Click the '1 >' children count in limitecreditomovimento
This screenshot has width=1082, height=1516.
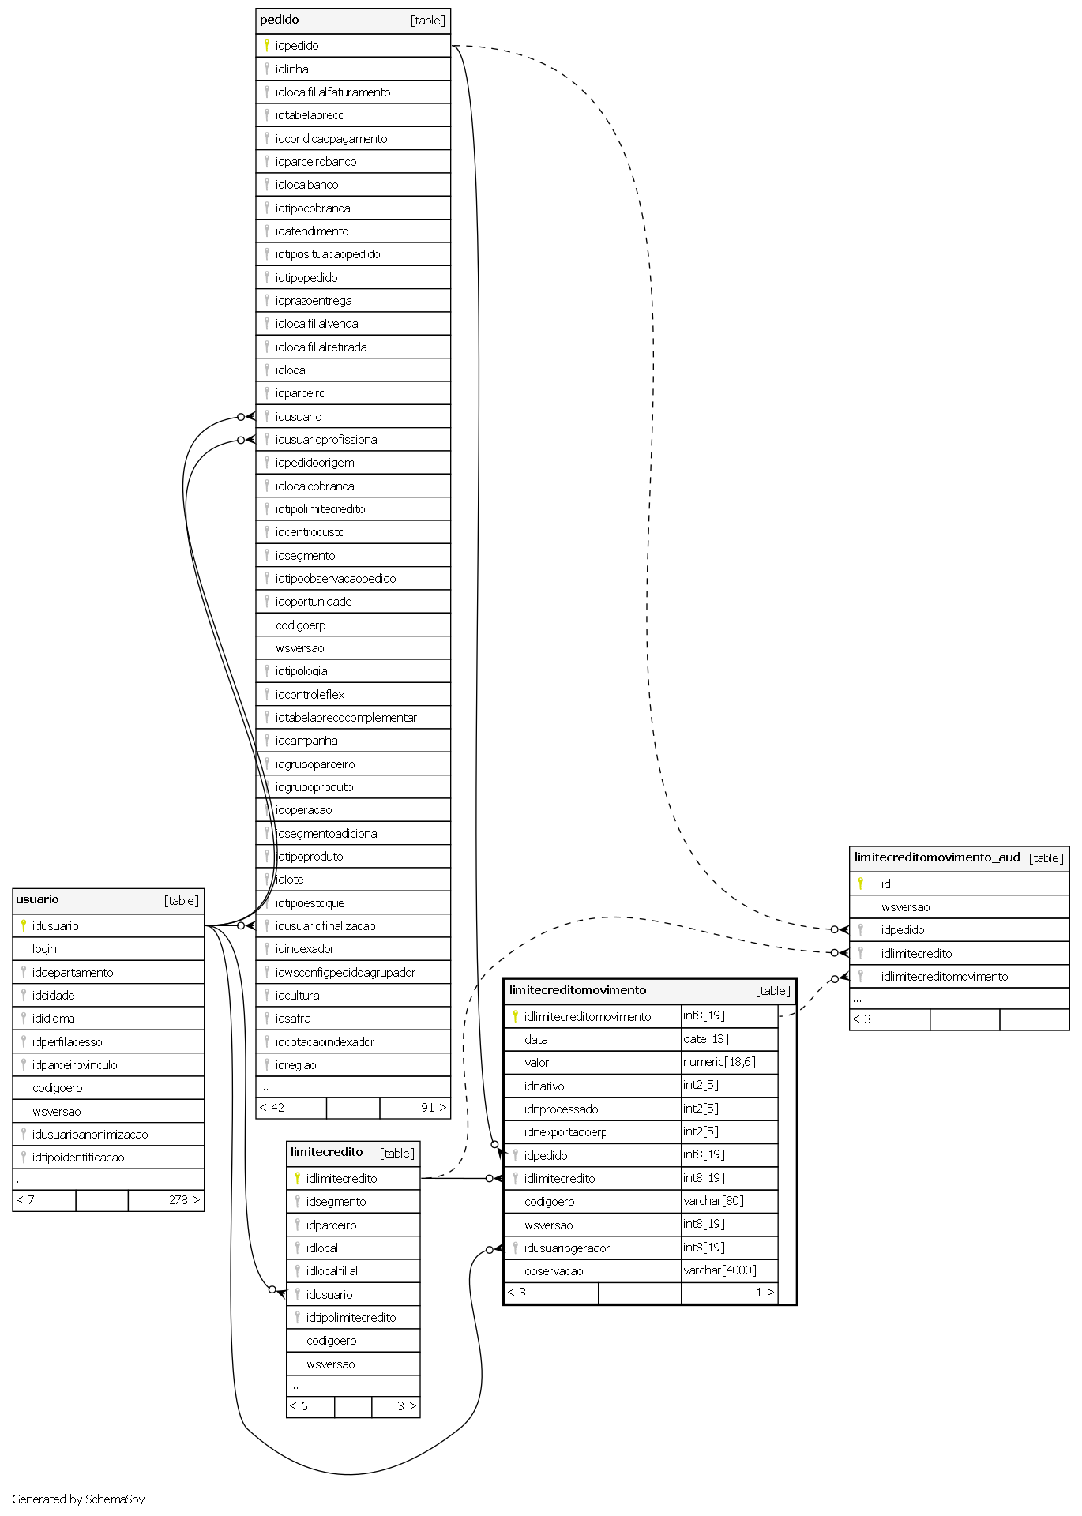tap(730, 1293)
